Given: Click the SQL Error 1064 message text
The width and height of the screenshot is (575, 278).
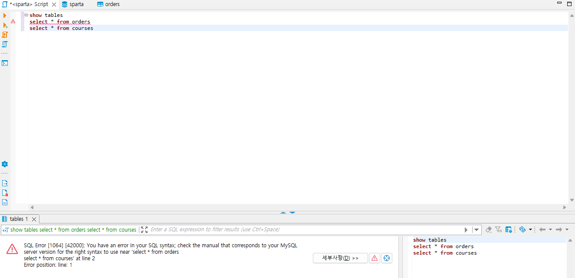Looking at the screenshot, I should click(161, 252).
